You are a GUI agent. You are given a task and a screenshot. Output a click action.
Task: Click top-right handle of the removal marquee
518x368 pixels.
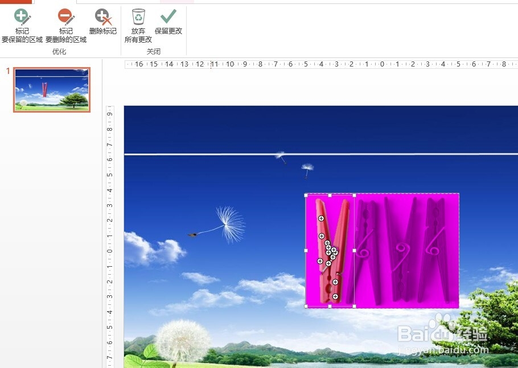pos(355,196)
